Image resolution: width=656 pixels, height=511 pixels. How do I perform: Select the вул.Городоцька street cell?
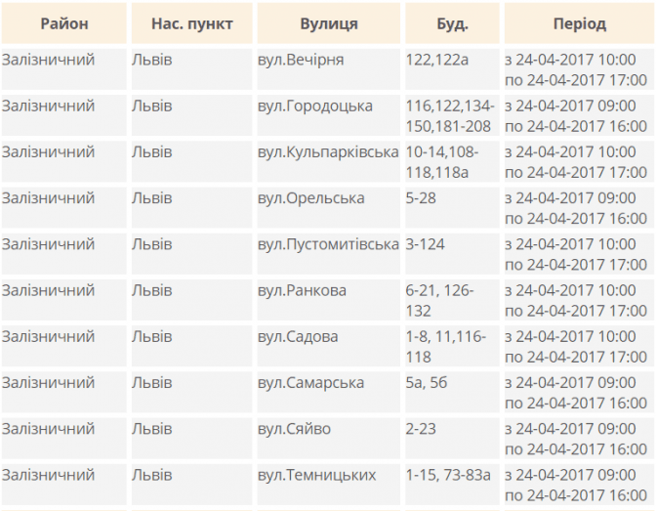coord(314,106)
